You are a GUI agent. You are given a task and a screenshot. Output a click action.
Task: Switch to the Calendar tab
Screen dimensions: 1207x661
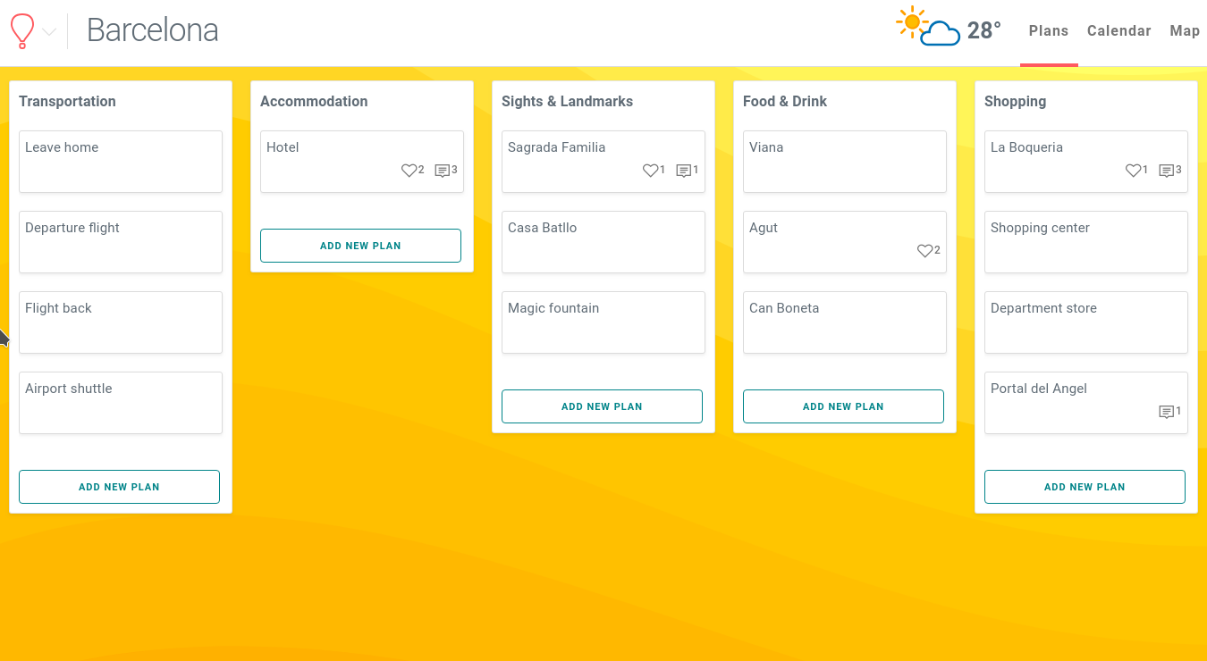pos(1118,31)
